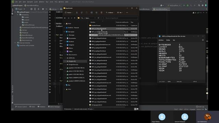Screen dimensions: 219x123
Task: Click the Share icon in Explorer toolbar
Action: [96, 13]
